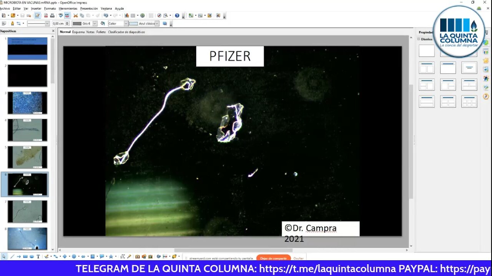
Task: Open the Formato menu
Action: point(50,8)
